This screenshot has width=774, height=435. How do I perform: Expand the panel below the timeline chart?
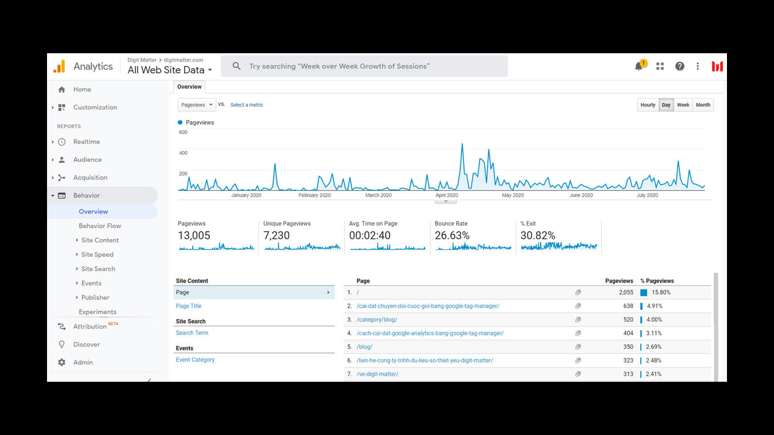coord(446,201)
